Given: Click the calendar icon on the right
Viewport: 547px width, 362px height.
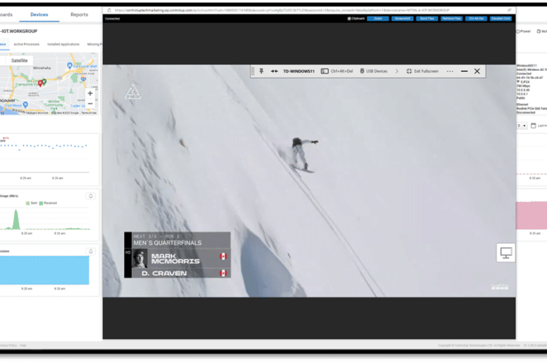Looking at the screenshot, I should pyautogui.click(x=534, y=126).
